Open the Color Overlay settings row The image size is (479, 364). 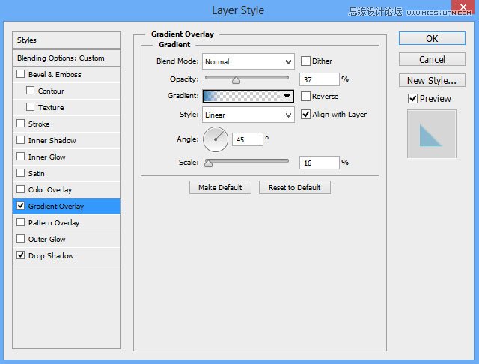click(x=67, y=189)
